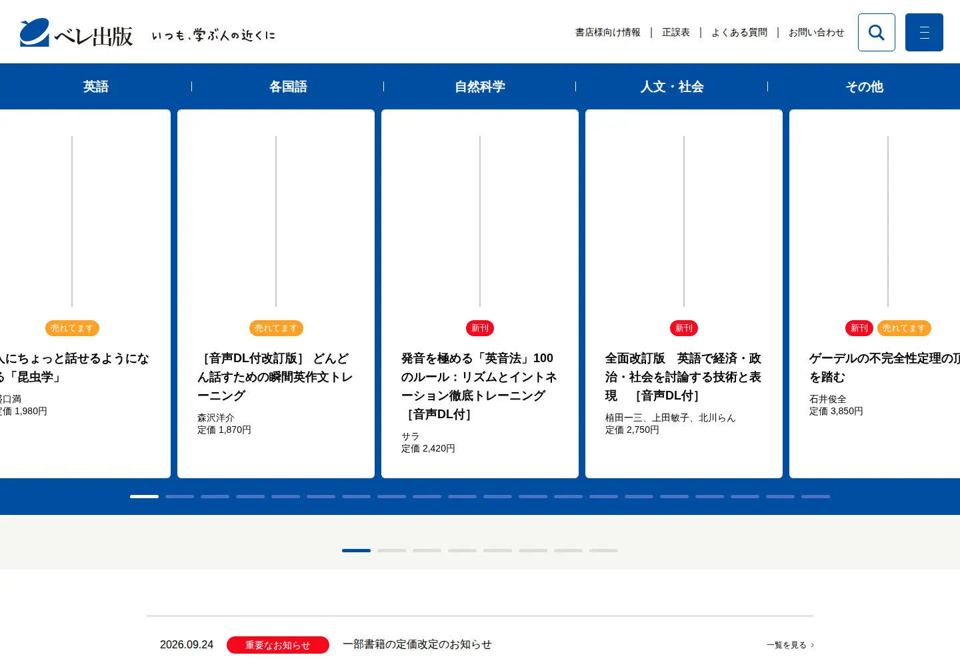Image resolution: width=960 pixels, height=667 pixels.
Task: Open 発音を極める「英音法」100のルール book title
Action: coord(479,386)
